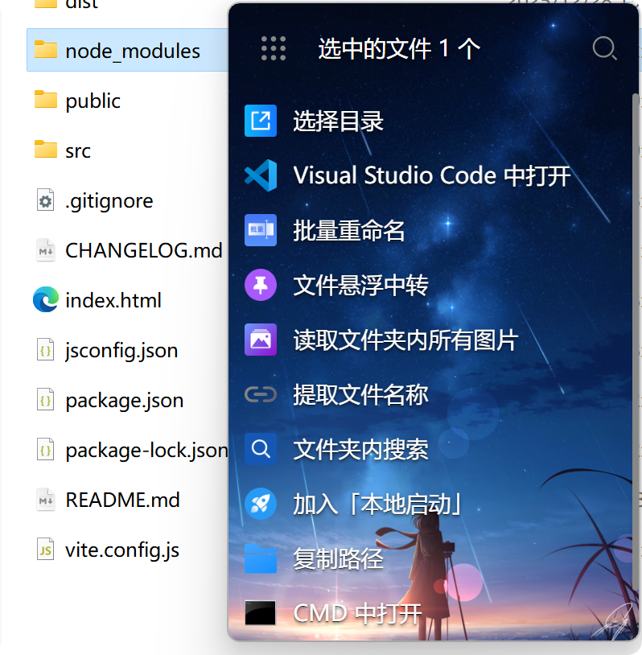Viewport: 642px width, 655px height.
Task: Select the vite.config.js file name
Action: 122,550
